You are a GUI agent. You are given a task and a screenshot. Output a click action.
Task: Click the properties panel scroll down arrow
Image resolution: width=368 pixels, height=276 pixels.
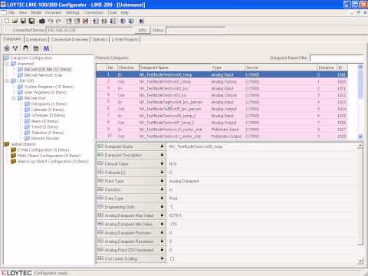(360, 261)
